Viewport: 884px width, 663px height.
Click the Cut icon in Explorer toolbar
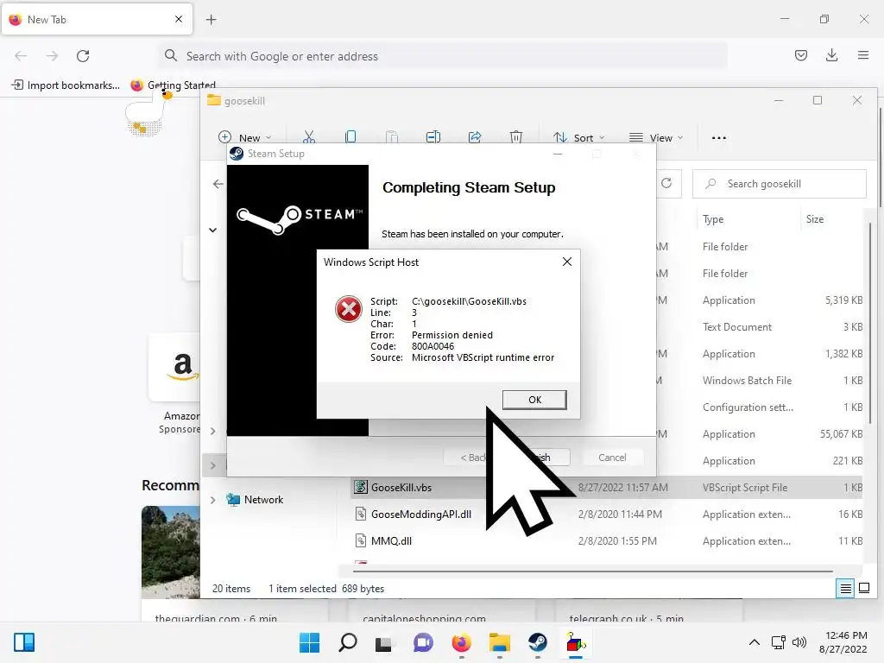309,137
